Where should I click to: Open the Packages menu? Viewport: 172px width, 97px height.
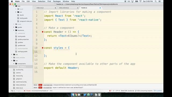[57, 1]
